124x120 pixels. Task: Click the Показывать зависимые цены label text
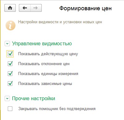(x=45, y=84)
